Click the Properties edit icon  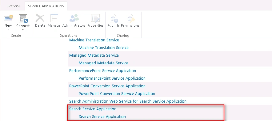[x=95, y=18]
